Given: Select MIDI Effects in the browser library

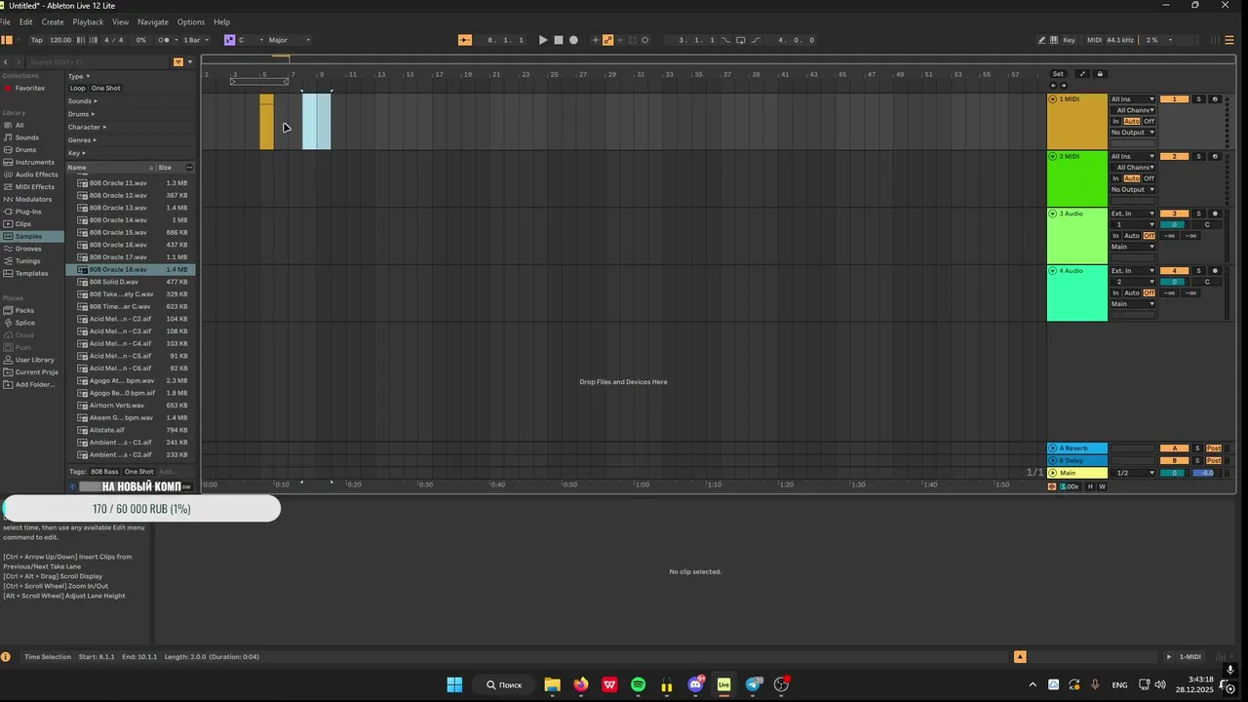Looking at the screenshot, I should coord(34,187).
